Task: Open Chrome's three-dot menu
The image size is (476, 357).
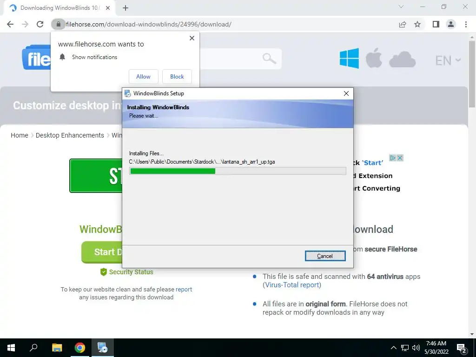Action: pos(466,24)
